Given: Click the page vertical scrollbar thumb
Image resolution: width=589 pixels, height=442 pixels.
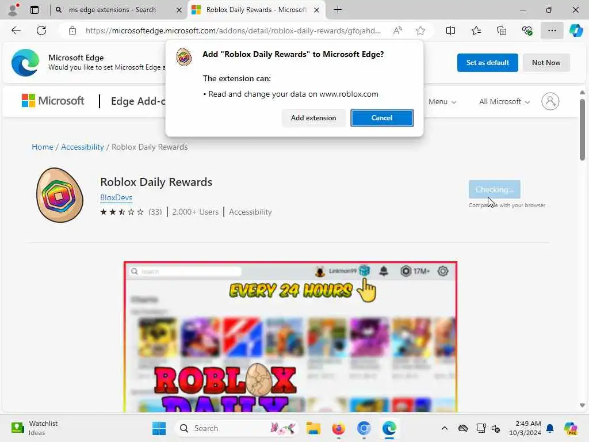Looking at the screenshot, I should 582,129.
